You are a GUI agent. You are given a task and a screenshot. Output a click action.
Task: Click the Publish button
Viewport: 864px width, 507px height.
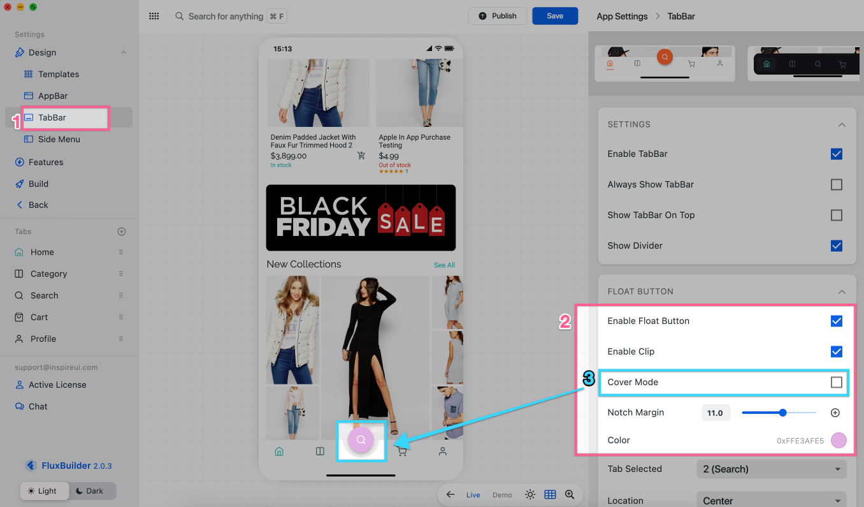(x=498, y=16)
